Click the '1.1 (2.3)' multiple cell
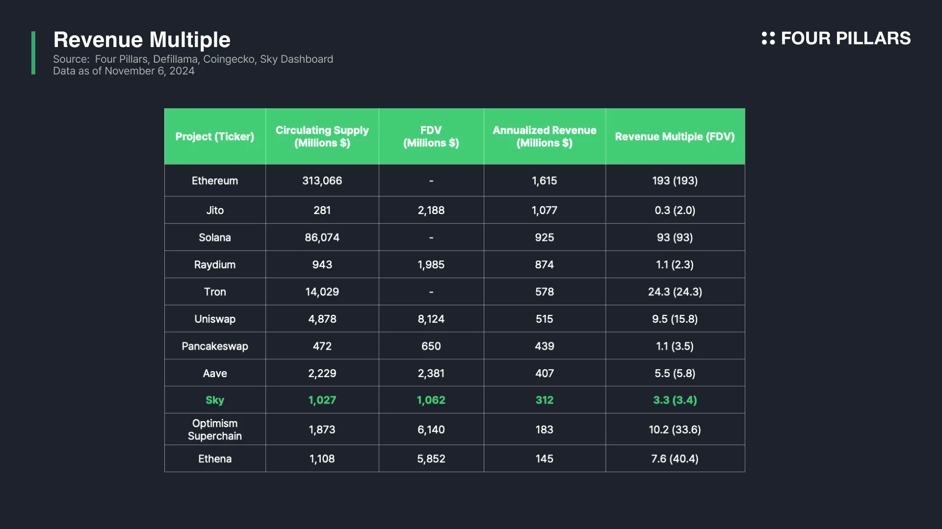942x529 pixels. pos(675,264)
